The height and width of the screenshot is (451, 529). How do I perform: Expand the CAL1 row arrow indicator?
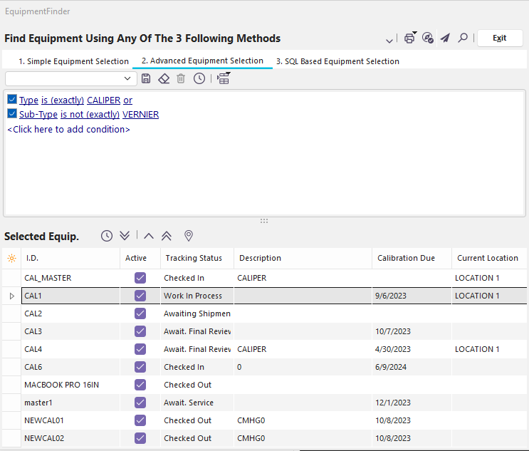11,296
